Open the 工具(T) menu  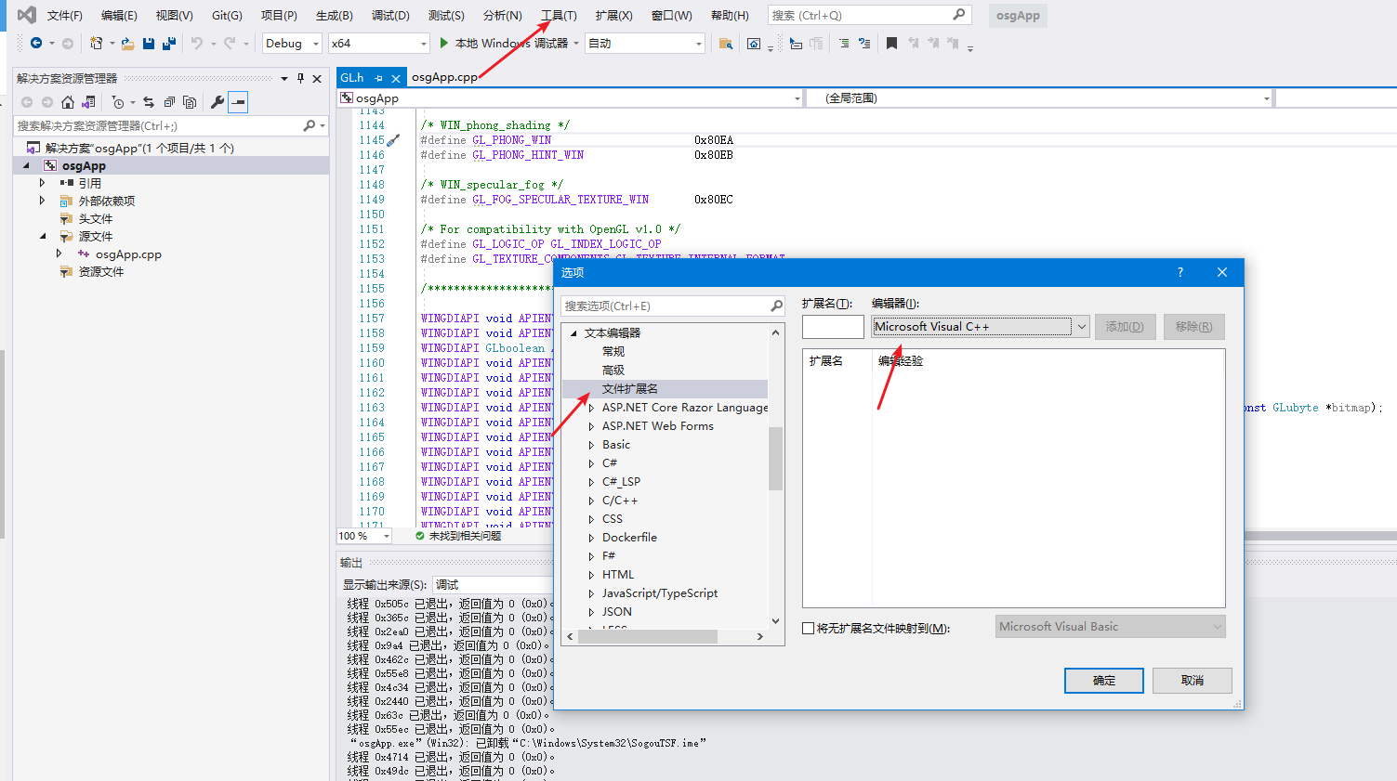click(558, 14)
